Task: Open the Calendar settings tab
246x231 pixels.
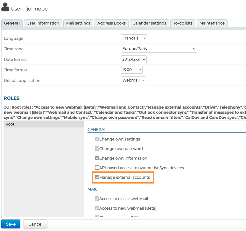Action: tap(149, 23)
